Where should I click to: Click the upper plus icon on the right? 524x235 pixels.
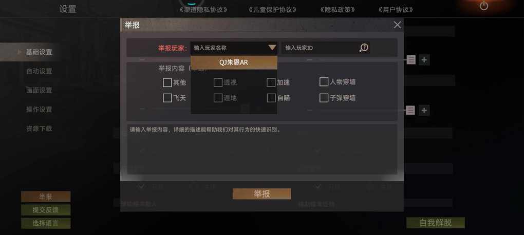[x=424, y=60]
